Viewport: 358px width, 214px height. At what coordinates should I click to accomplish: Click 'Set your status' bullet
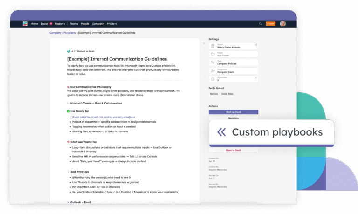coord(125,192)
